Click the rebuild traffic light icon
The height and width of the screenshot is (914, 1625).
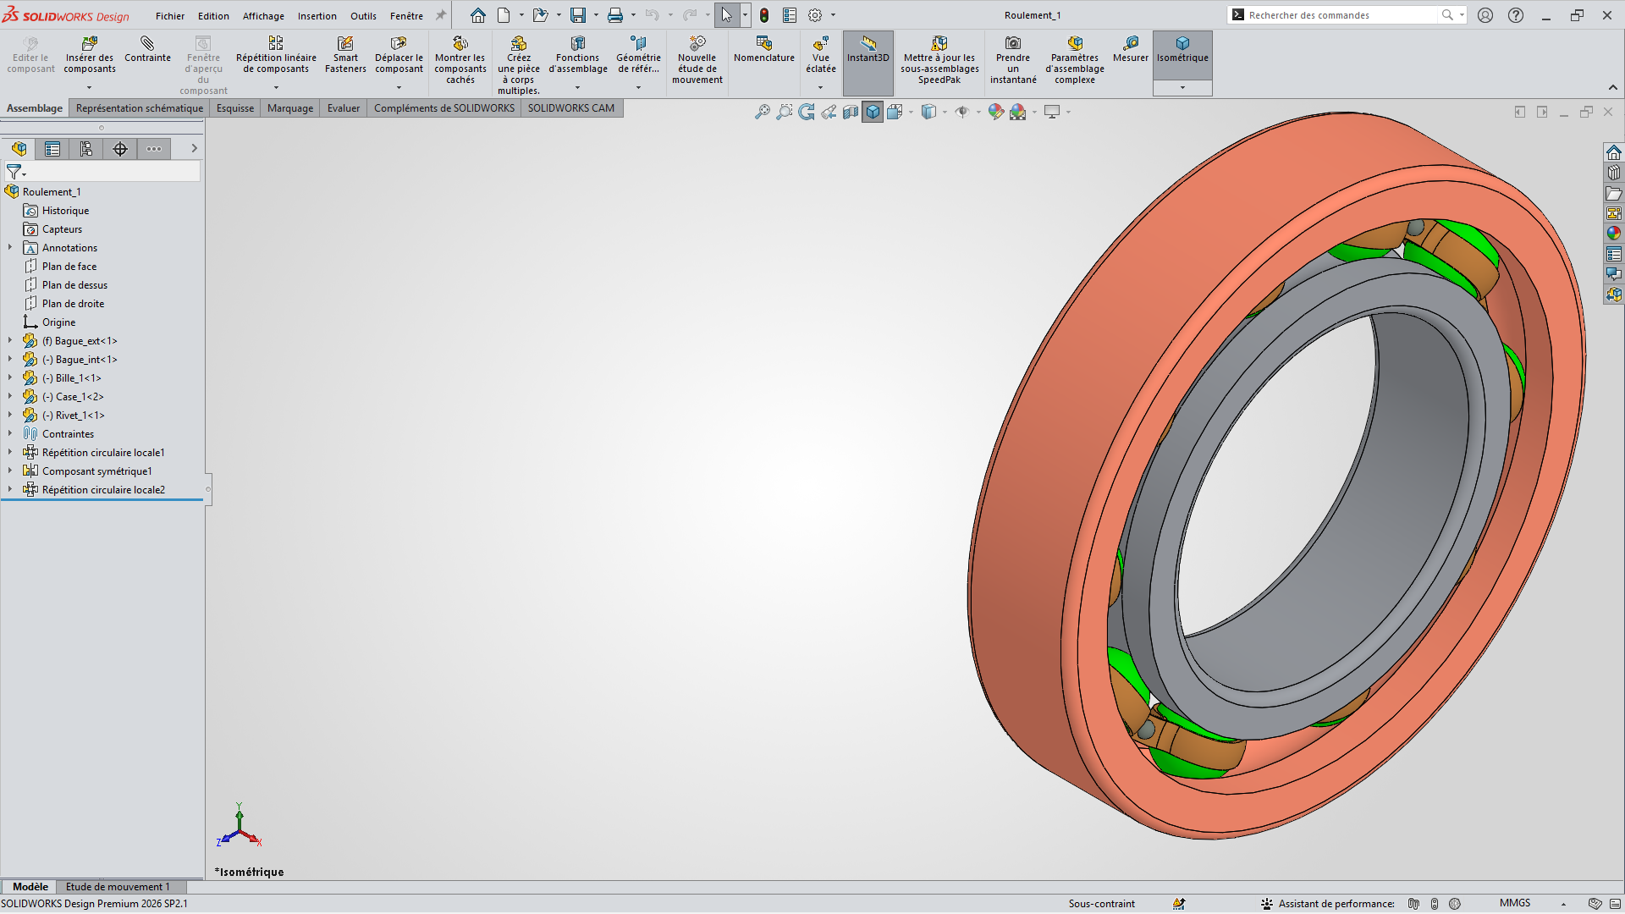pos(764,15)
